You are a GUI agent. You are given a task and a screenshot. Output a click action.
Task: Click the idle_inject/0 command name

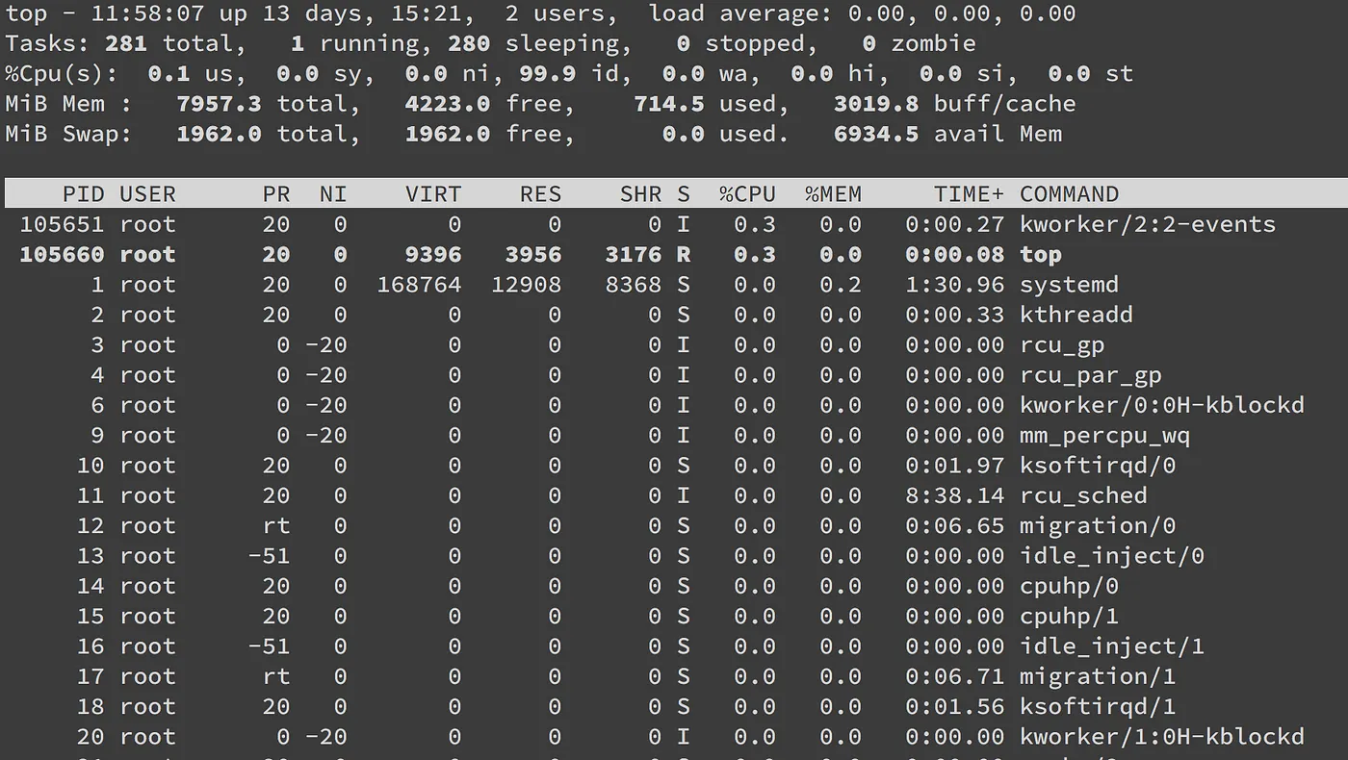(1111, 556)
